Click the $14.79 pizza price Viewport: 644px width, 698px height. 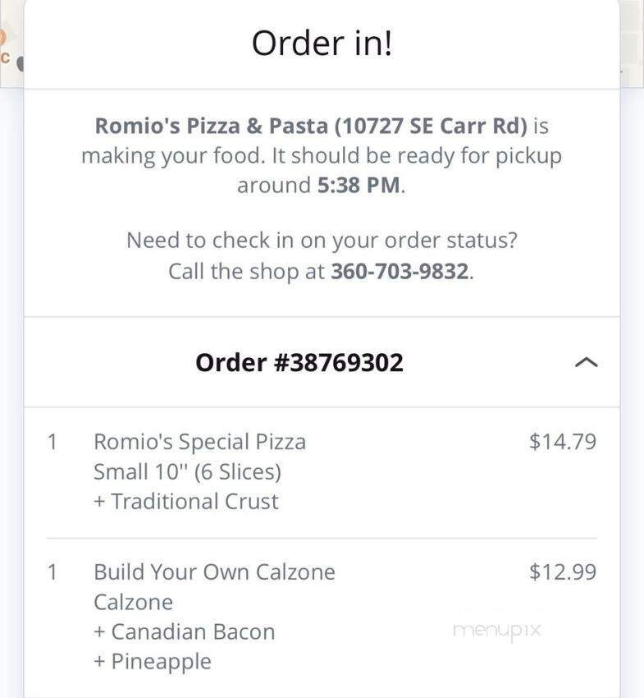tap(562, 442)
